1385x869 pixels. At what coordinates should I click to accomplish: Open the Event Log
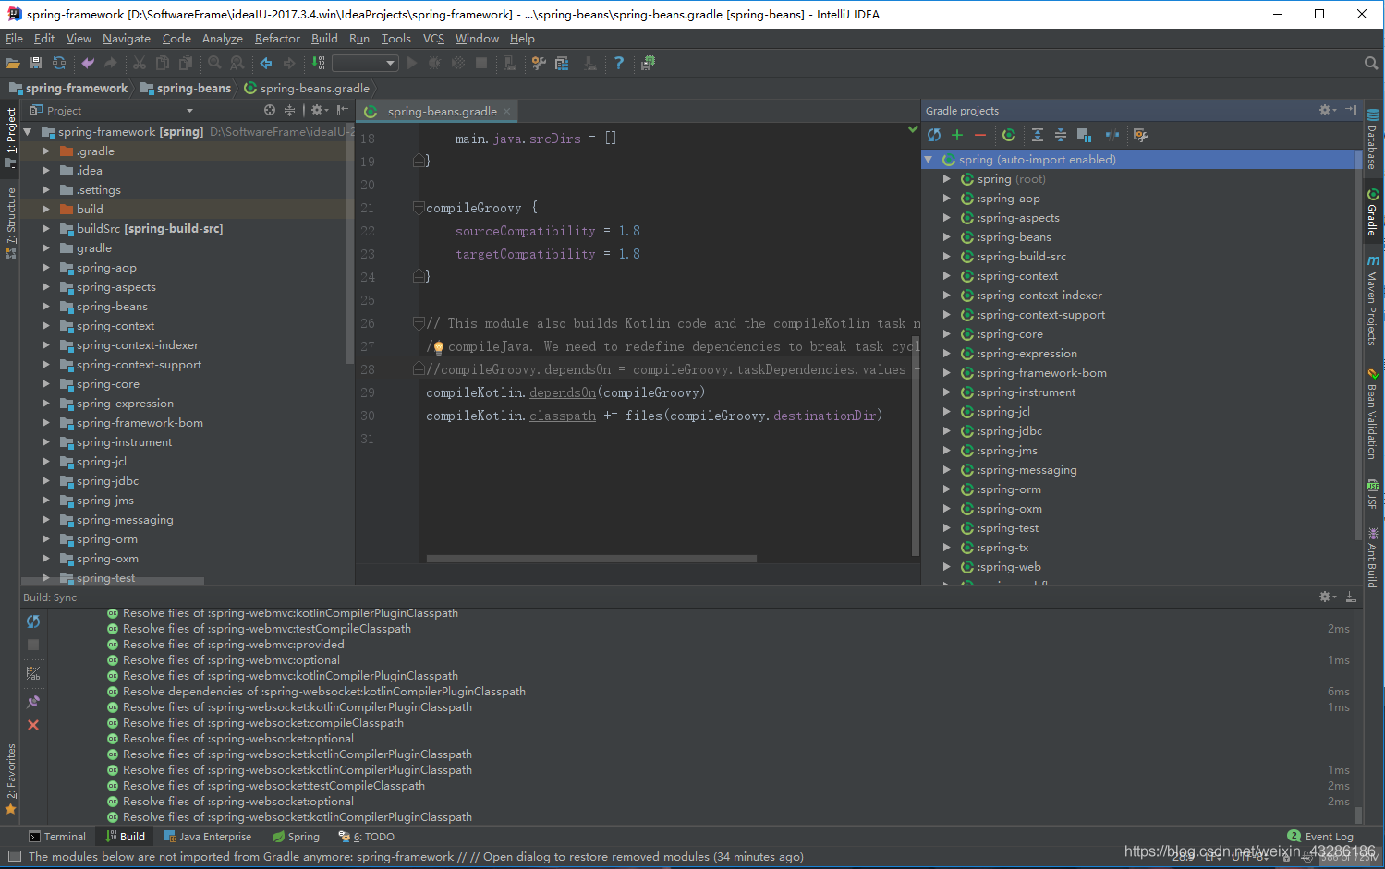[1320, 837]
